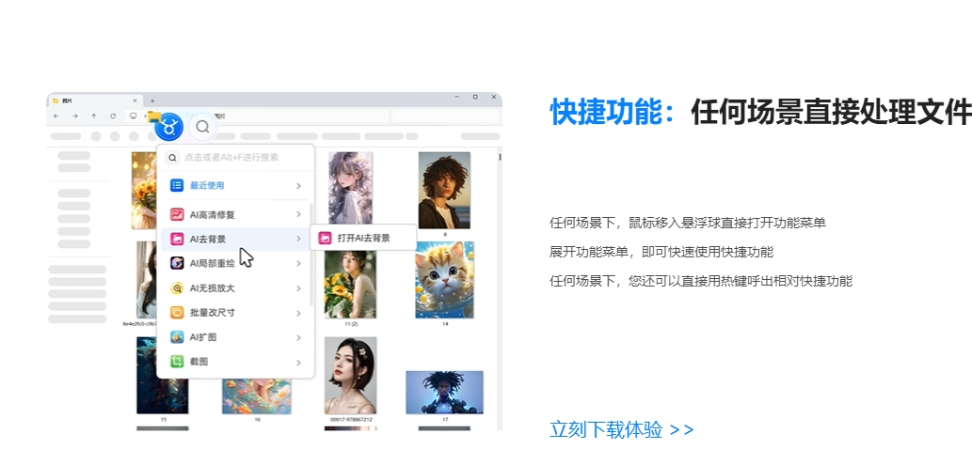Click the line about 热键呼出相对快捷功能
The width and height of the screenshot is (972, 465).
click(701, 281)
